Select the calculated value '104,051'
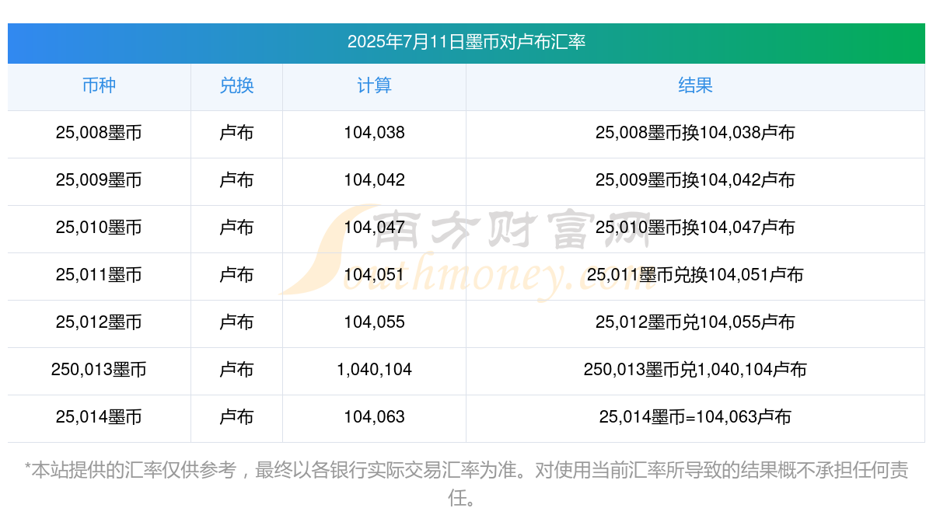 click(x=374, y=275)
